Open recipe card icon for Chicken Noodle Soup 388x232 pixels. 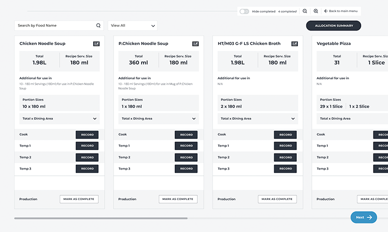coord(96,44)
